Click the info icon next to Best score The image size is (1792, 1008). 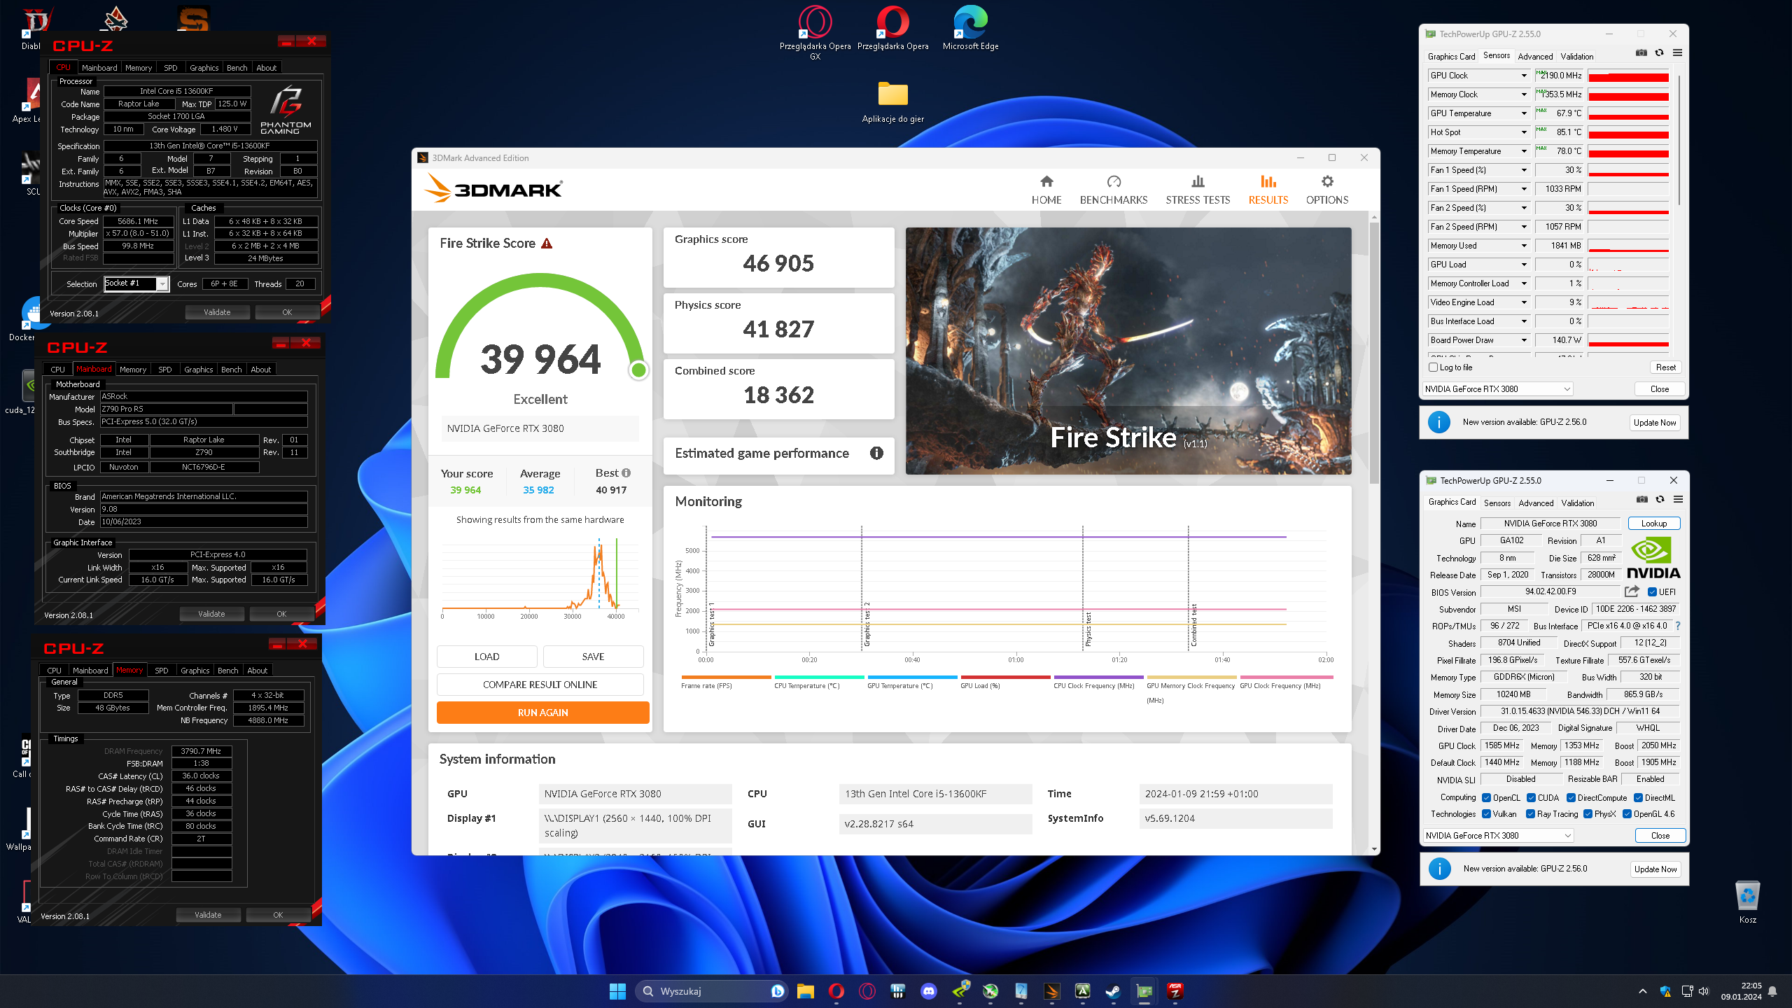pyautogui.click(x=626, y=473)
